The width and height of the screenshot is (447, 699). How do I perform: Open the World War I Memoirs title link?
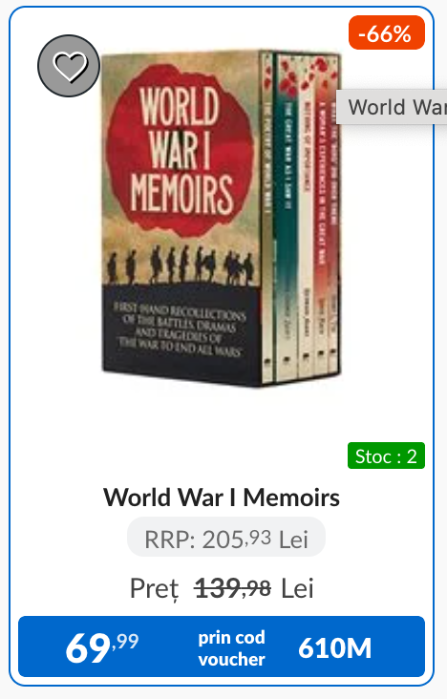pyautogui.click(x=222, y=498)
